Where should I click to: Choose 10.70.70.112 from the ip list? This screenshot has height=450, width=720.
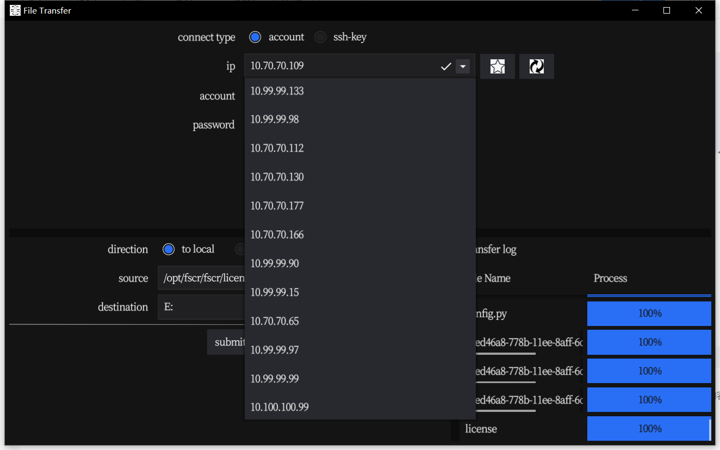[360, 148]
